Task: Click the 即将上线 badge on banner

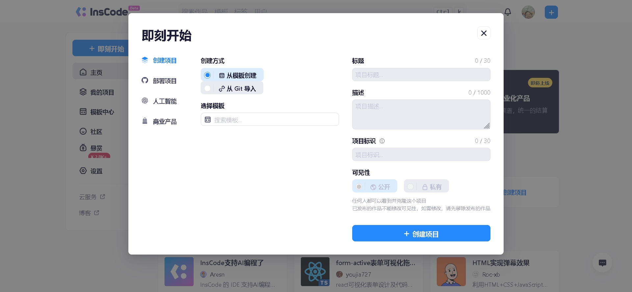Action: (x=540, y=83)
